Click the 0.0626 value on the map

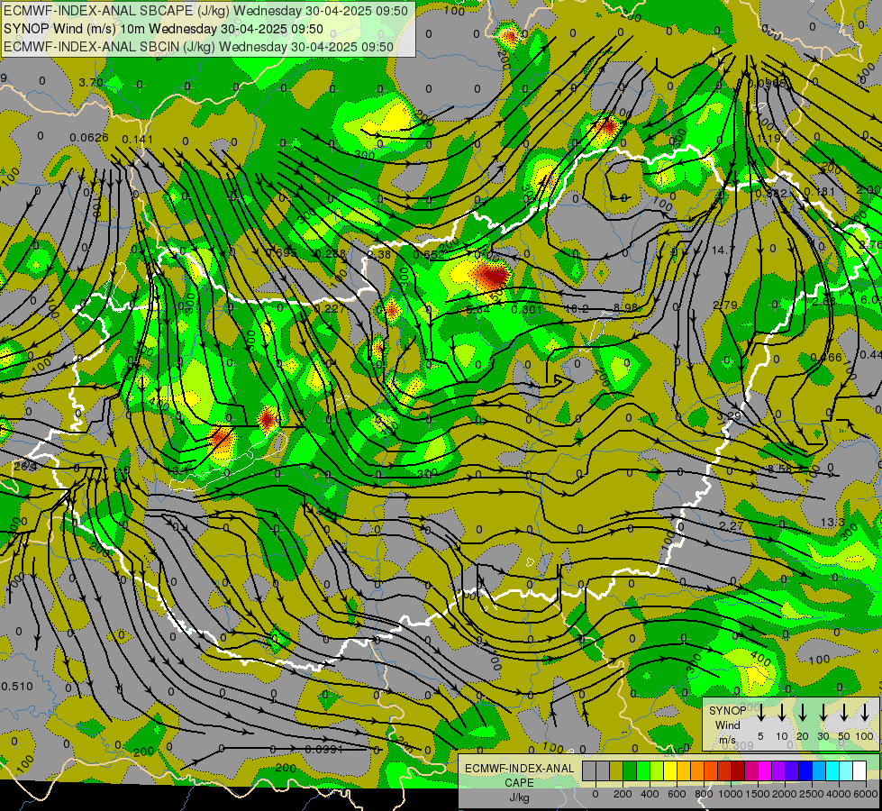click(x=89, y=137)
